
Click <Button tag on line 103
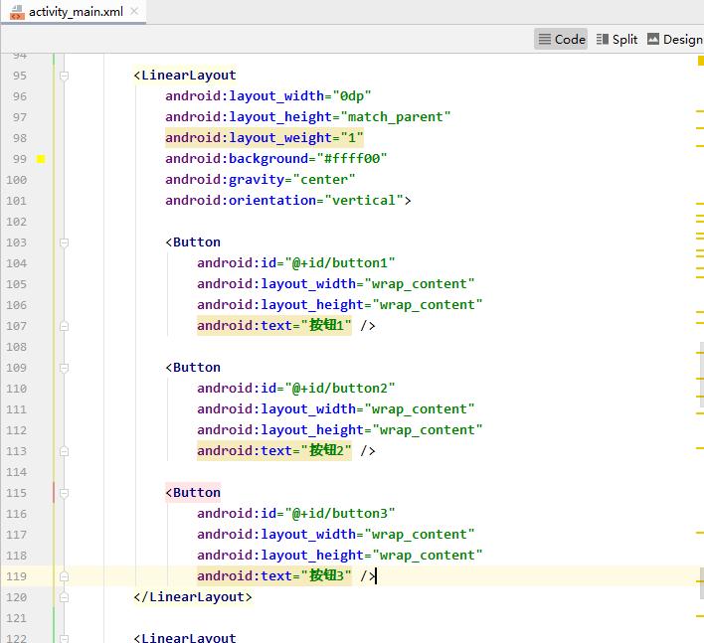(x=193, y=242)
